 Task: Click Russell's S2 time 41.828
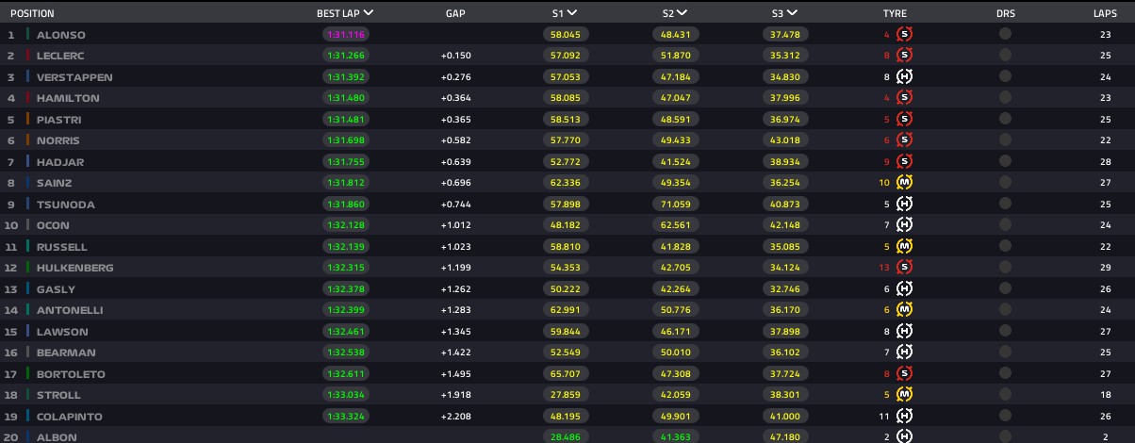point(674,247)
